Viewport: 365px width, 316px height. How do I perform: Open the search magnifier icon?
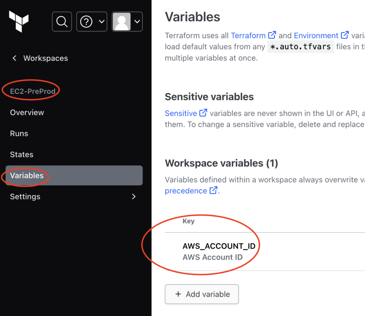point(62,22)
